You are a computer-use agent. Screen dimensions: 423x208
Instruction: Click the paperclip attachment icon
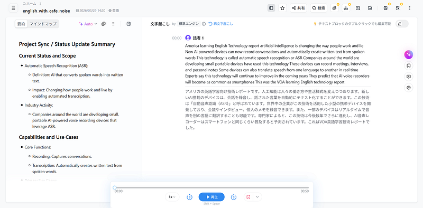[335, 8]
